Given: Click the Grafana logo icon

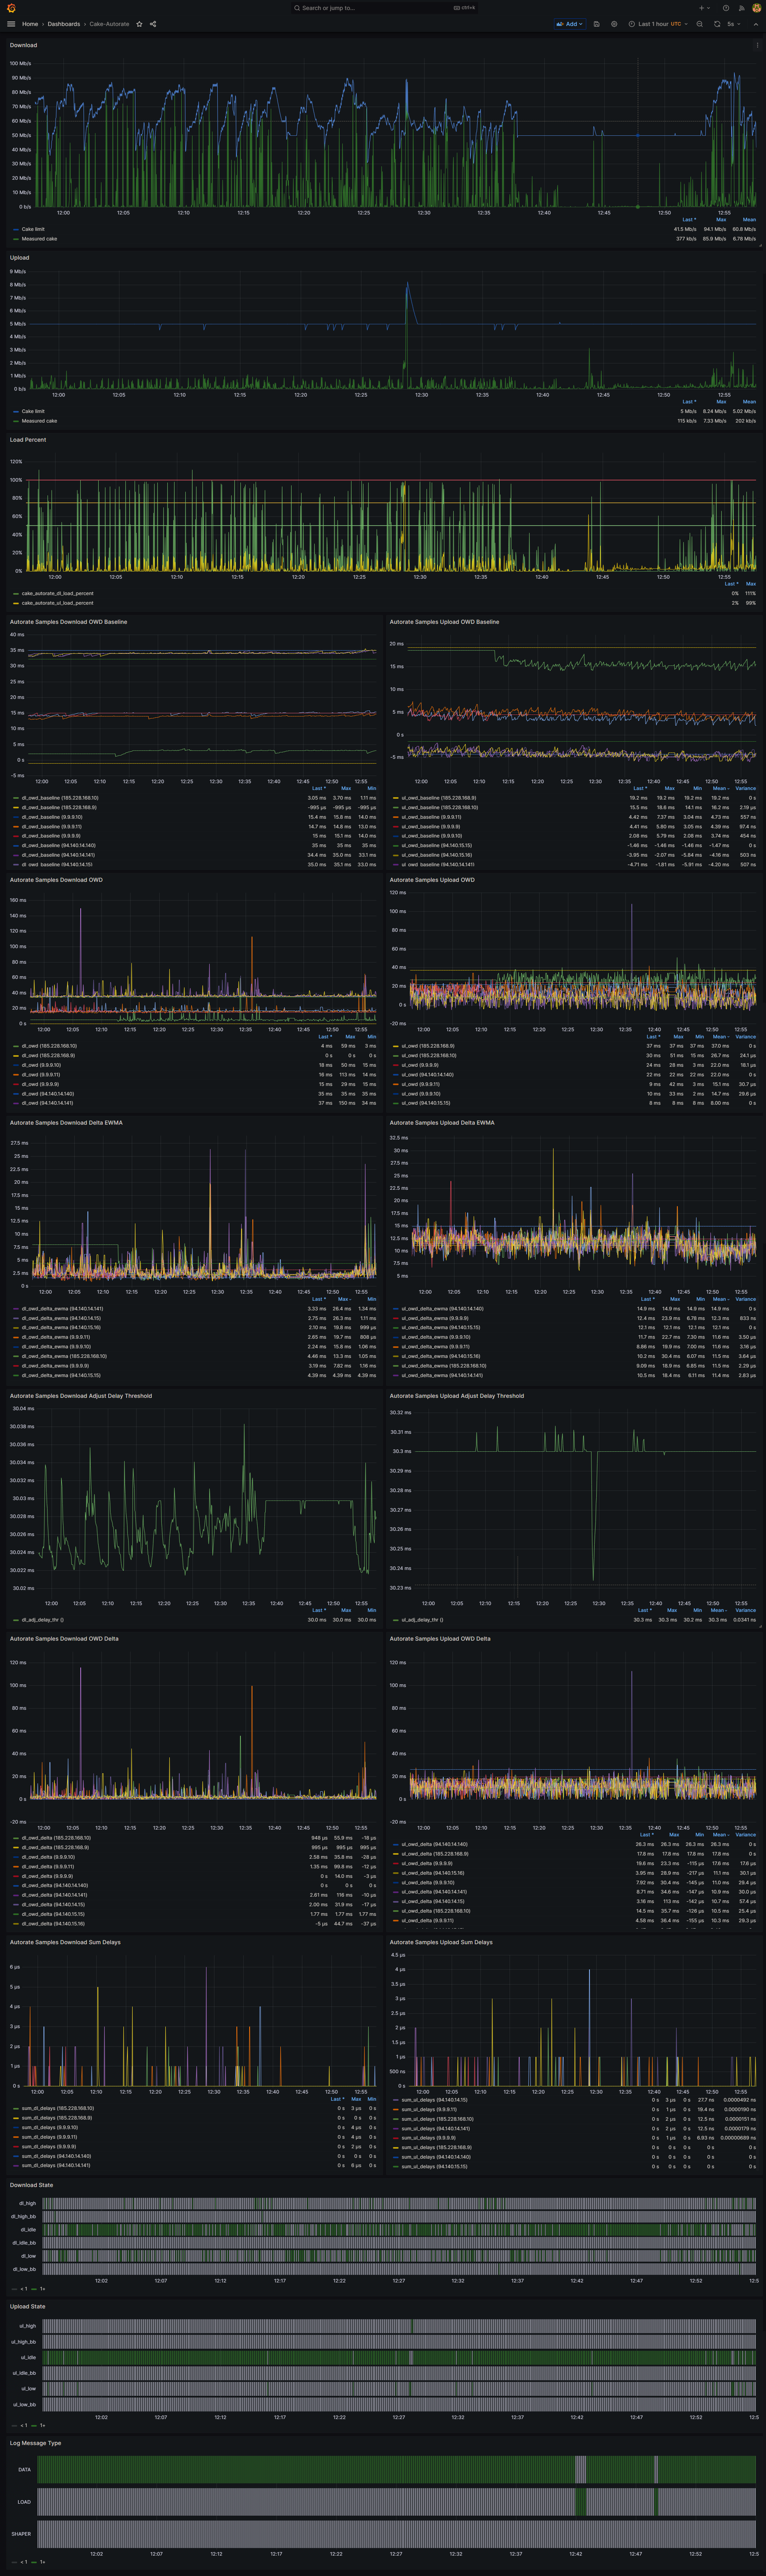Looking at the screenshot, I should coord(11,8).
